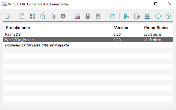Click the WinCC OA title bar app icon
The width and height of the screenshot is (176, 110).
point(4,4)
